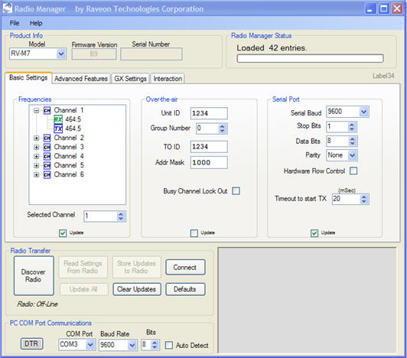The width and height of the screenshot is (407, 358).
Task: Click the Clear Updates button
Action: click(136, 289)
